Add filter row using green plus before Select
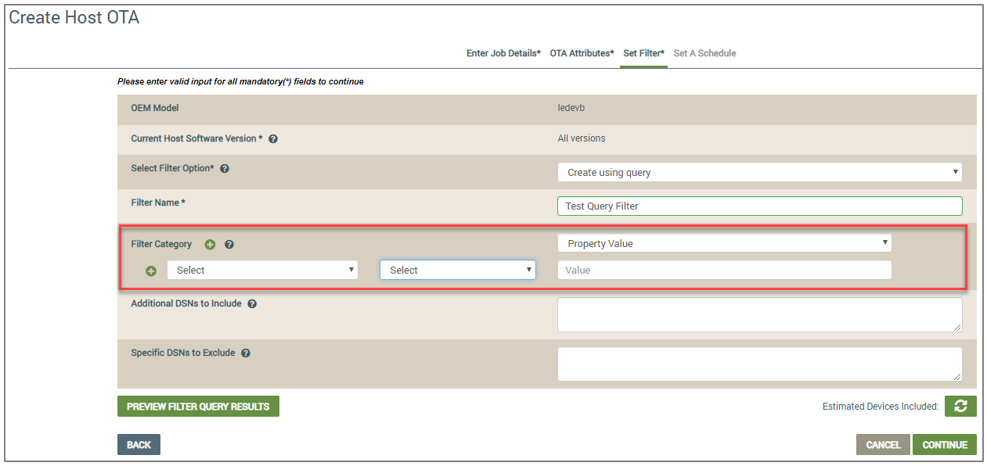Image resolution: width=987 pixels, height=466 pixels. pyautogui.click(x=151, y=271)
